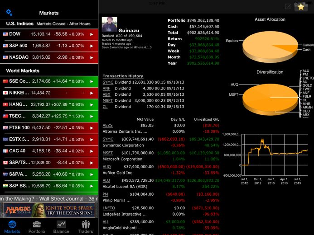Screen dimensions: 314x235
Task: Tap the portfolio value history graph
Action: tap(275, 155)
